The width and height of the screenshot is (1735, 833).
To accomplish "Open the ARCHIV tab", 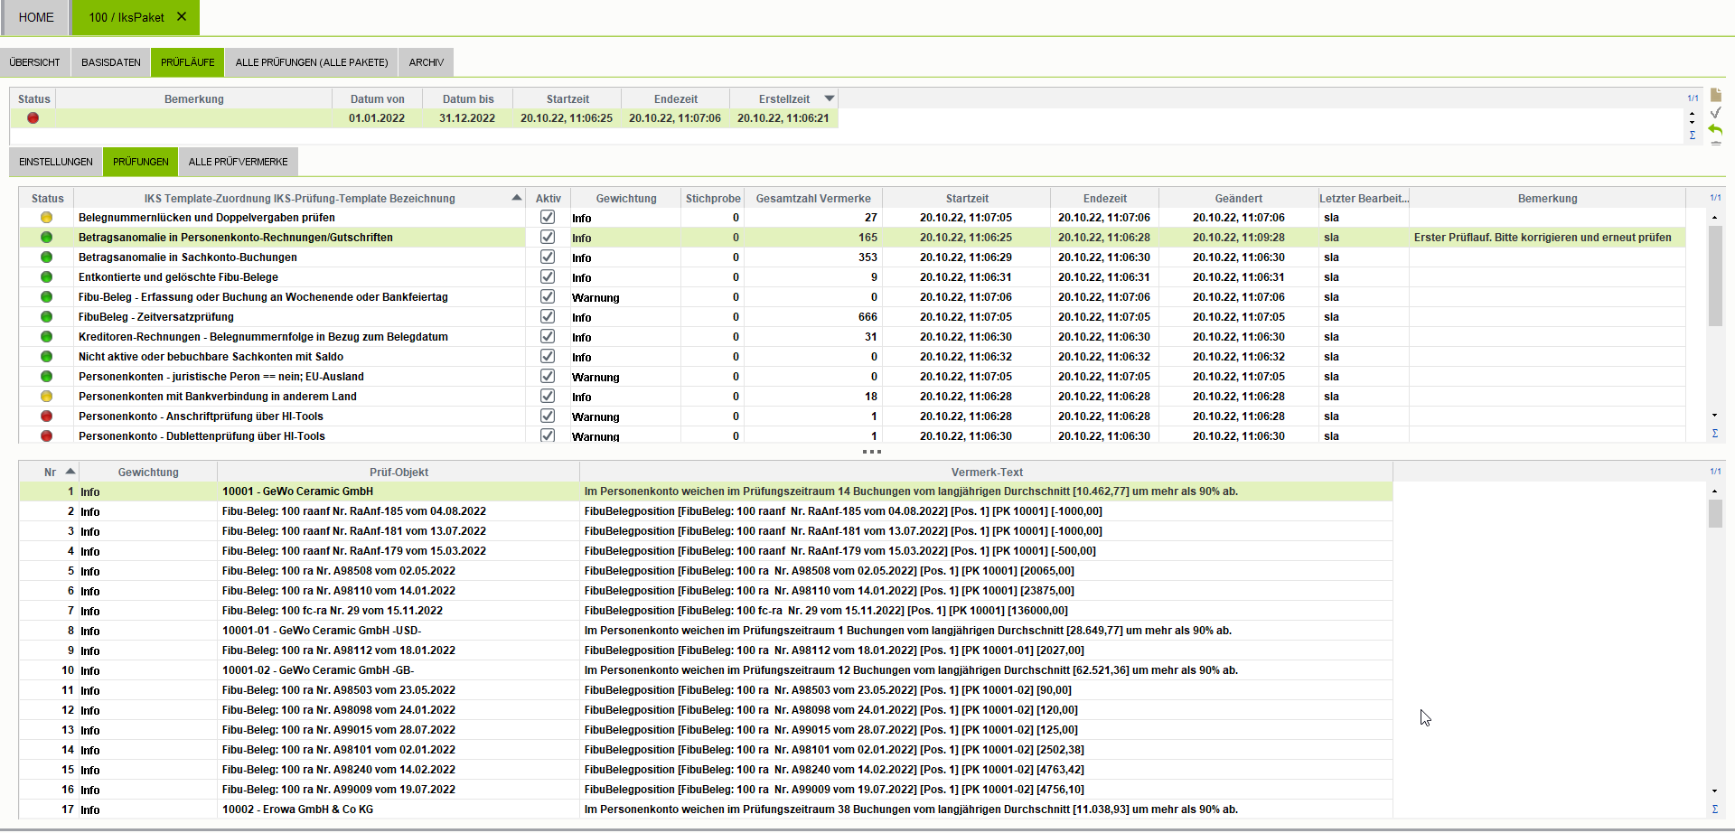I will (x=426, y=62).
